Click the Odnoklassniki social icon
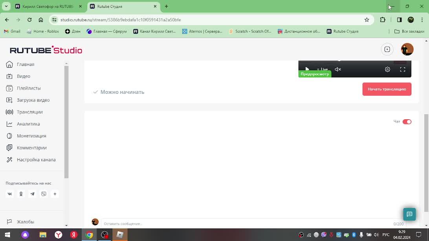Viewport: 429px width, 241px height. pyautogui.click(x=21, y=194)
